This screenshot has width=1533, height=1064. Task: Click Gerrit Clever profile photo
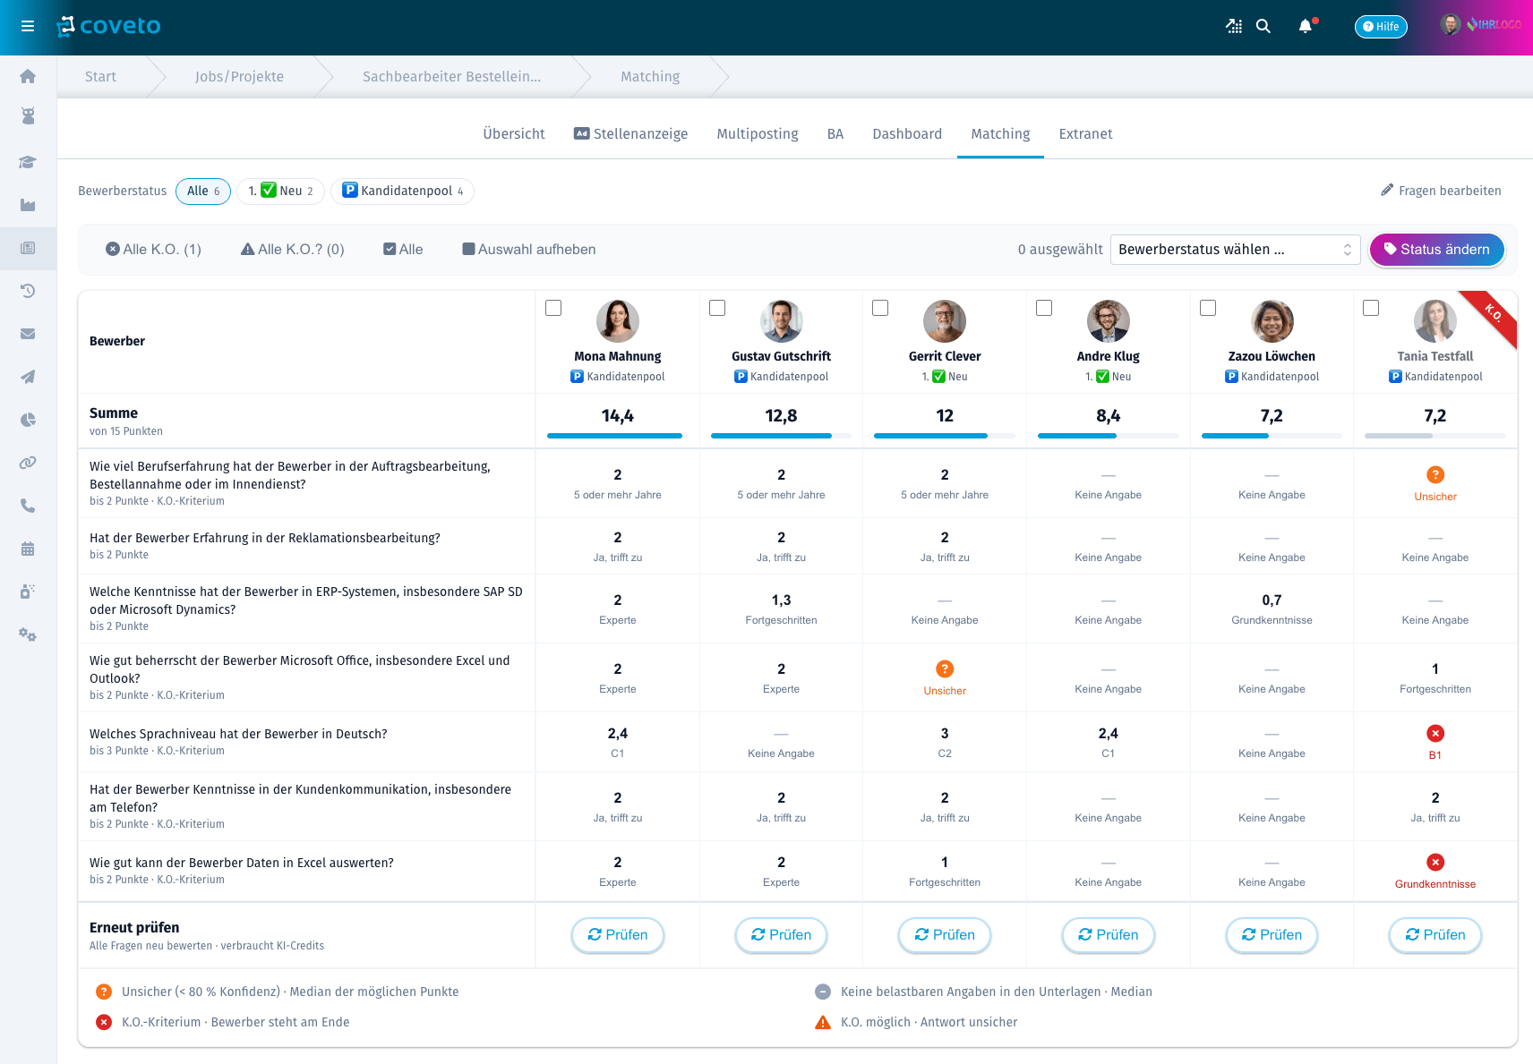pyautogui.click(x=945, y=321)
